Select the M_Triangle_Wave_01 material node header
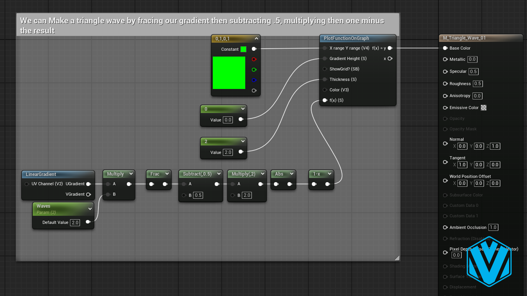The width and height of the screenshot is (527, 296). pos(464,38)
